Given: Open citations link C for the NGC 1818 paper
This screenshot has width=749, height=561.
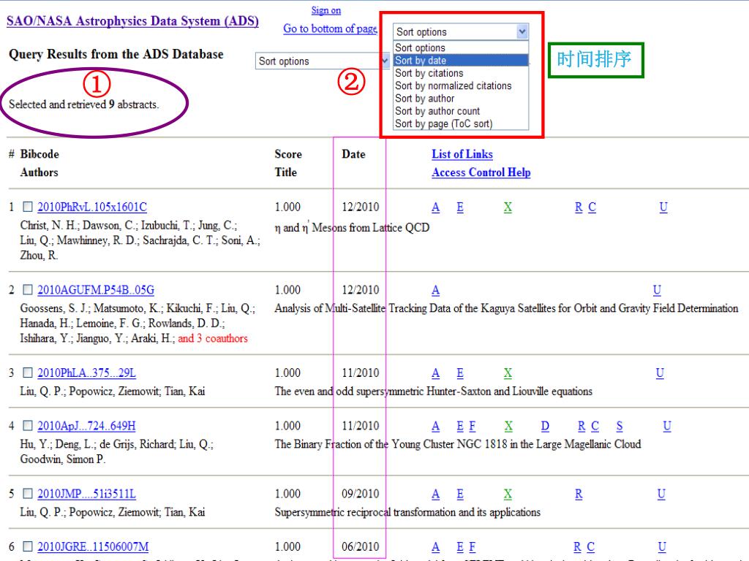Looking at the screenshot, I should (595, 426).
